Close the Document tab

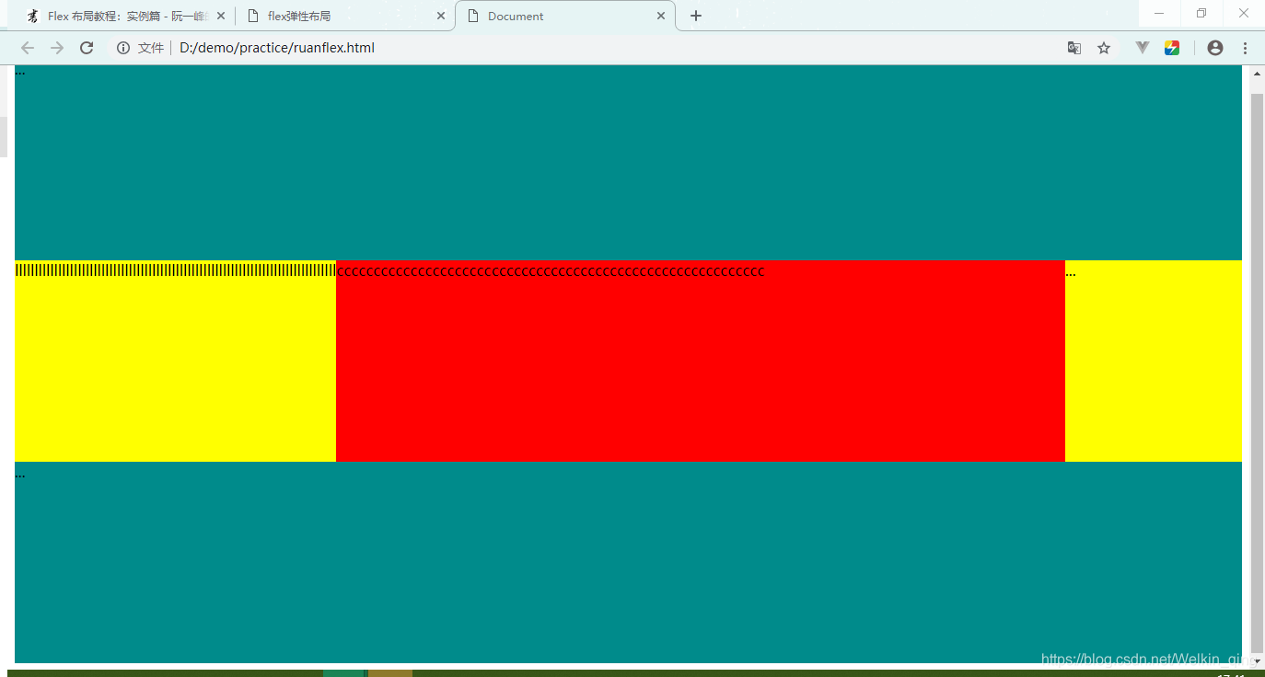tap(661, 16)
